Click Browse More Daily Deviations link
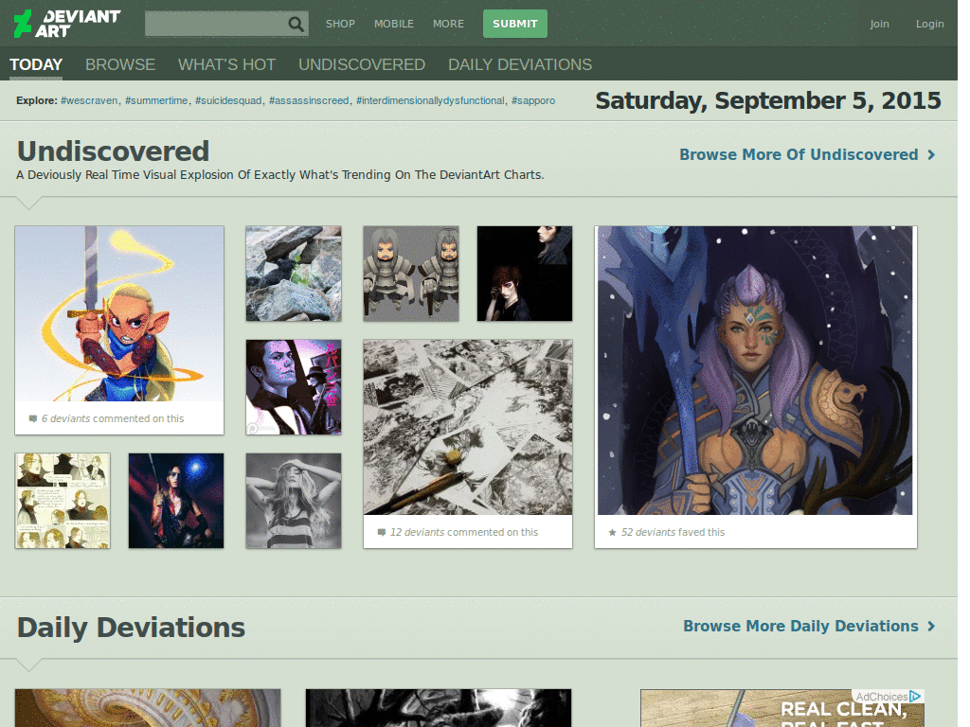The width and height of the screenshot is (970, 727). coord(800,627)
